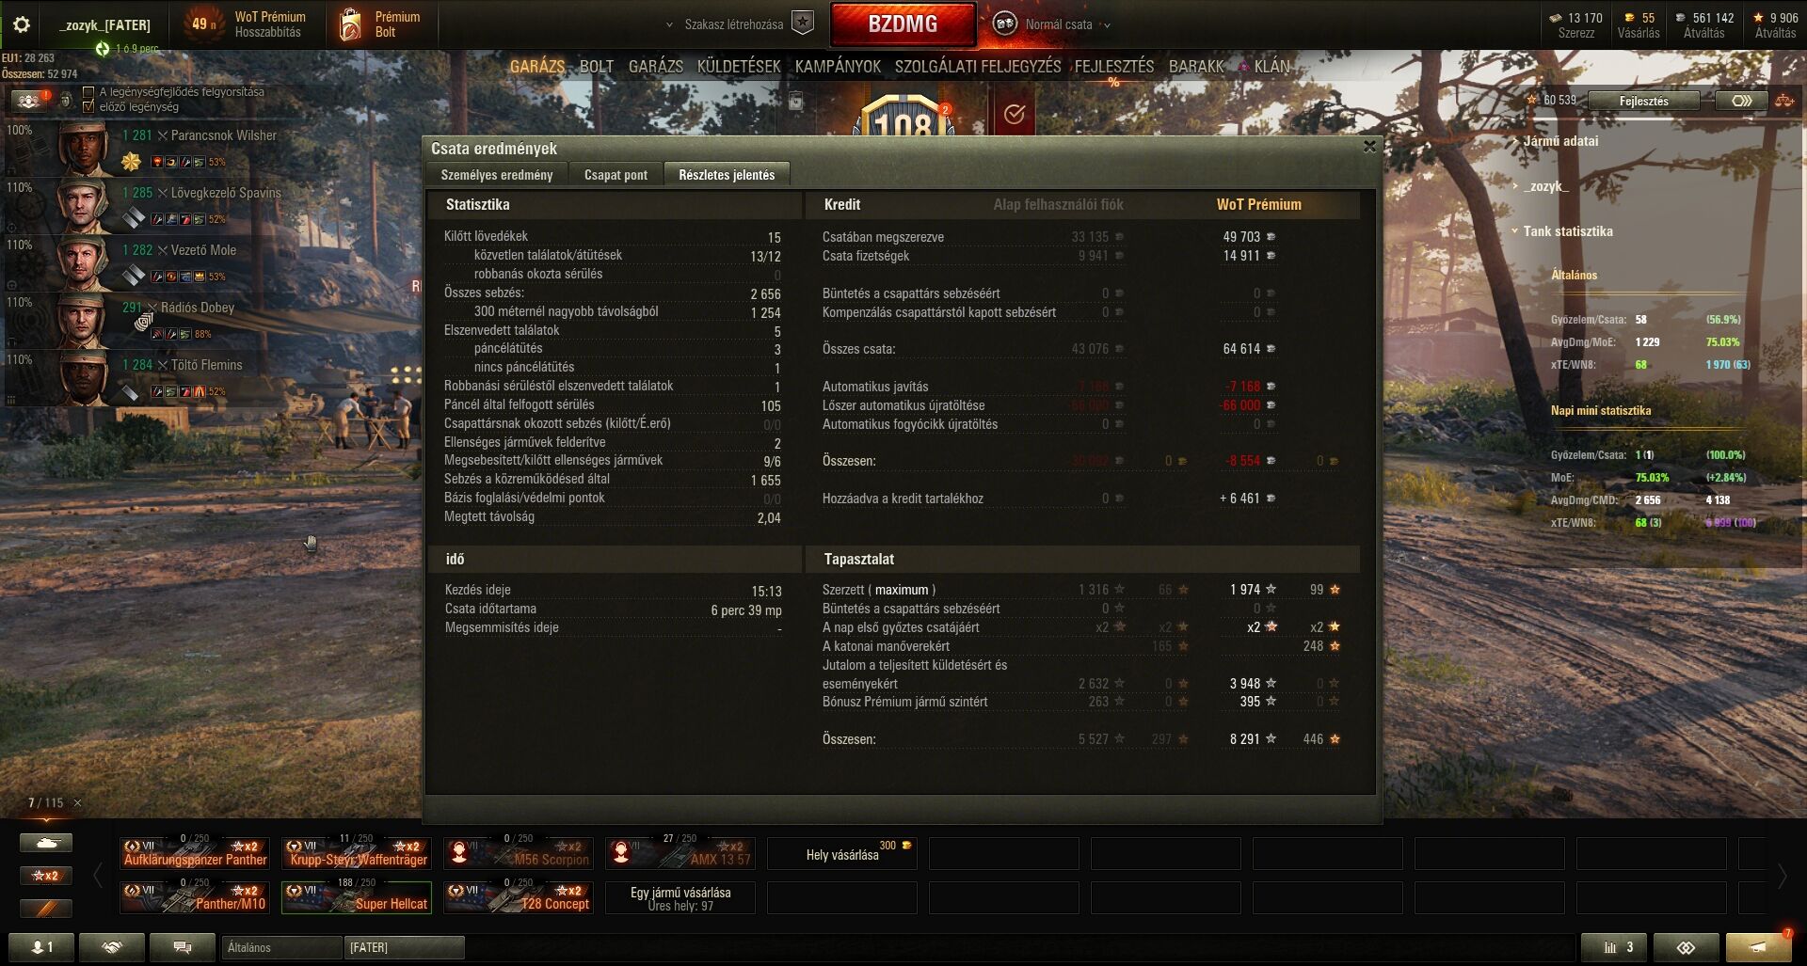
Task: Click the platoon star shield icon
Action: point(802,24)
